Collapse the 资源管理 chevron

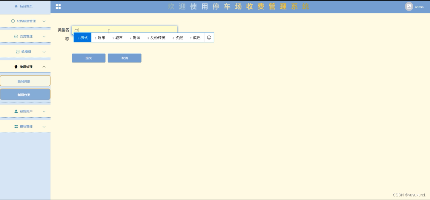point(44,67)
